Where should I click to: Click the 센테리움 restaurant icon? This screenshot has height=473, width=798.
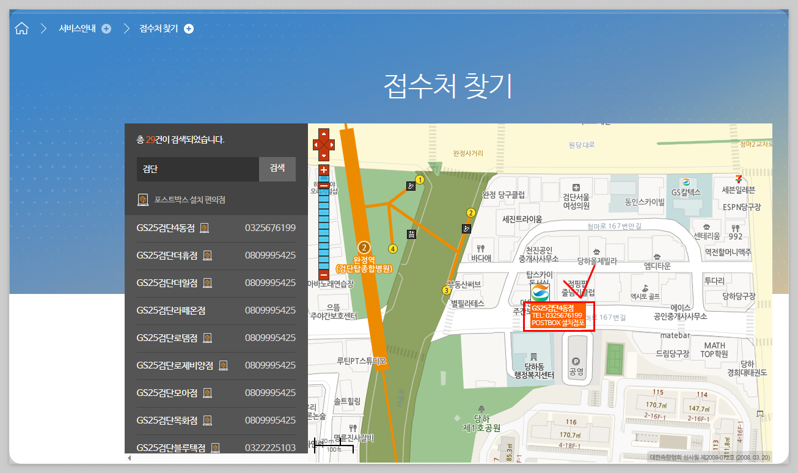[707, 226]
